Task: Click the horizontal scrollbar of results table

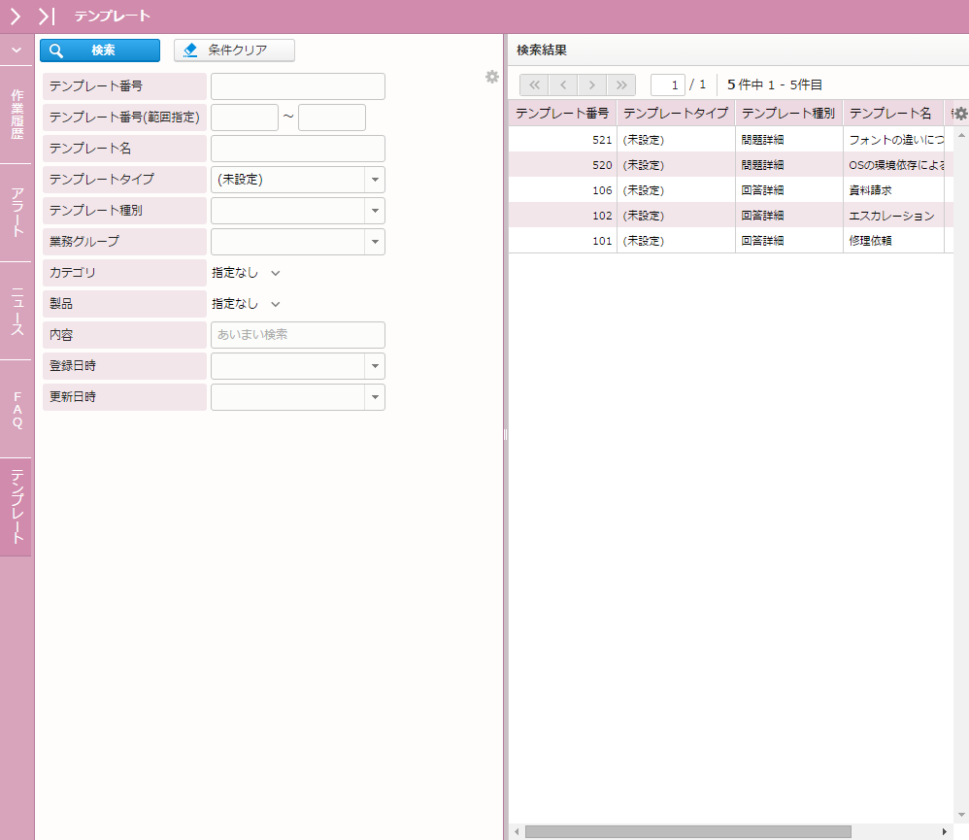Action: (687, 831)
